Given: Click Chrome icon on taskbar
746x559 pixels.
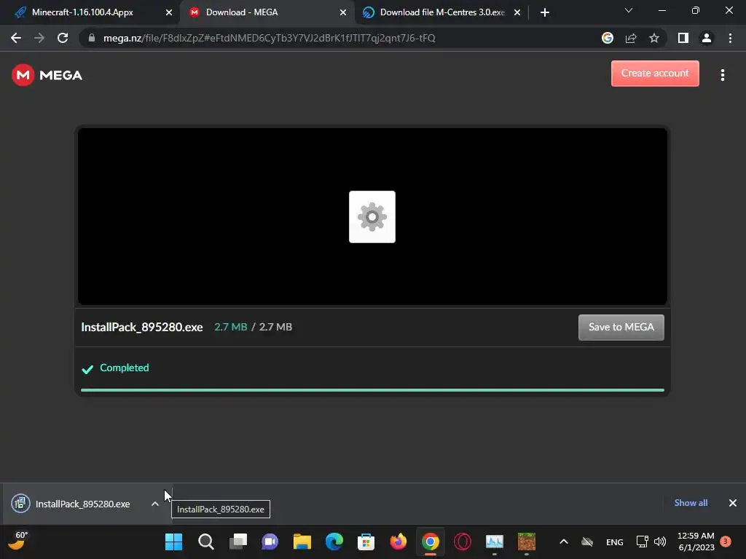Looking at the screenshot, I should tap(430, 542).
